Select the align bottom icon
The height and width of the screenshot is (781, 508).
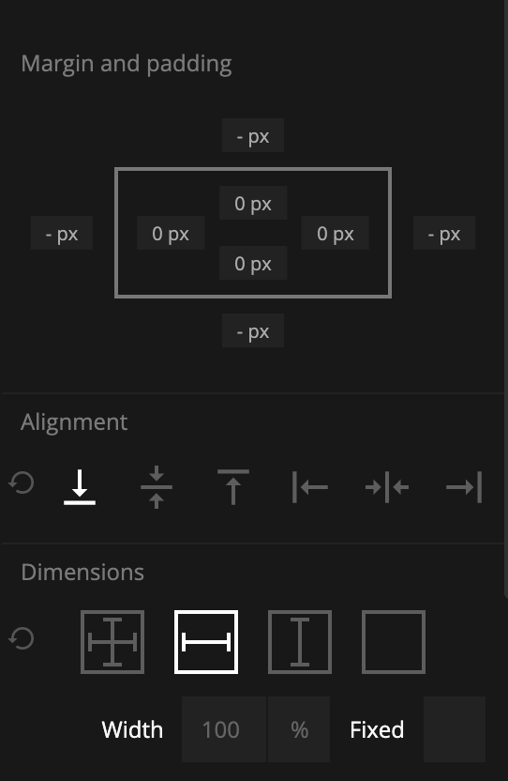pyautogui.click(x=80, y=486)
